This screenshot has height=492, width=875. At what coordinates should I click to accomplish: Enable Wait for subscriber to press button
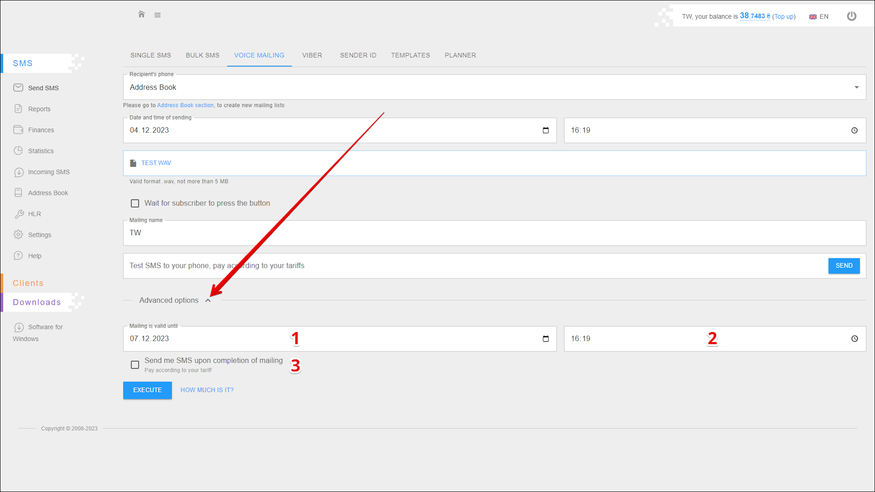pyautogui.click(x=135, y=203)
